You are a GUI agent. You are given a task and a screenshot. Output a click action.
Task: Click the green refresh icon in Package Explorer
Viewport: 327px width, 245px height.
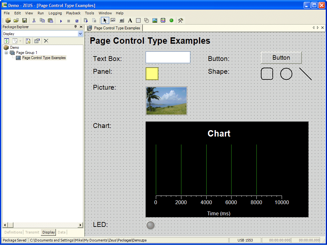(7, 41)
